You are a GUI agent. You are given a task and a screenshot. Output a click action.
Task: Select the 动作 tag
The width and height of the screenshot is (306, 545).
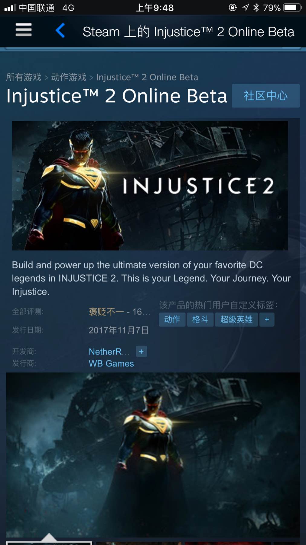(x=172, y=320)
